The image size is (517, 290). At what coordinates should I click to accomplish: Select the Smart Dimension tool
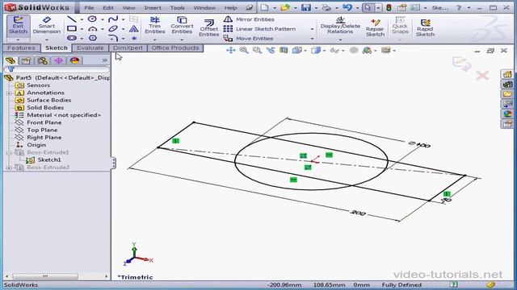[x=47, y=26]
